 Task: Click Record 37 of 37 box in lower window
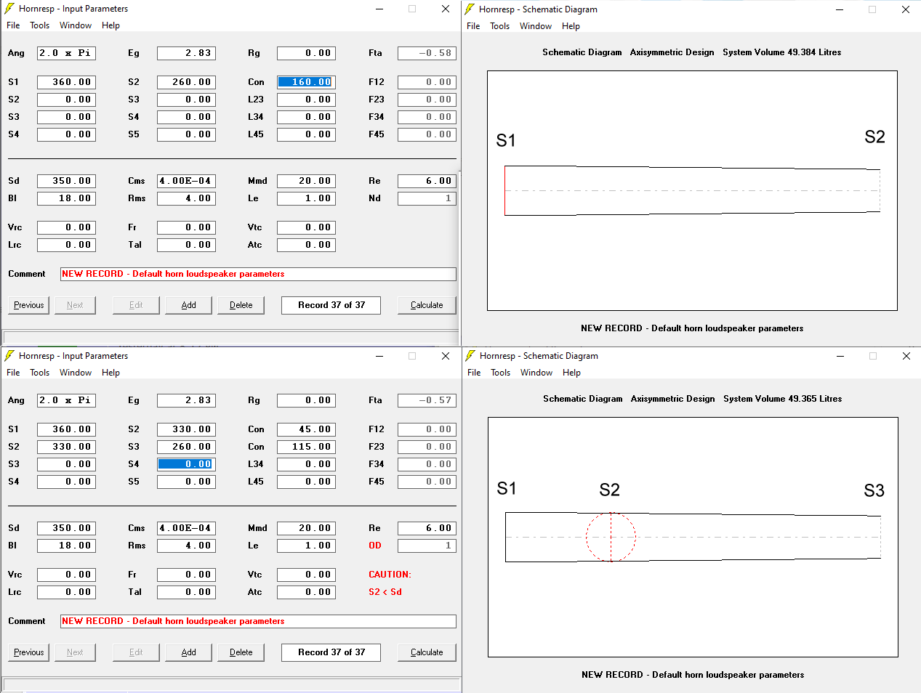coord(331,652)
